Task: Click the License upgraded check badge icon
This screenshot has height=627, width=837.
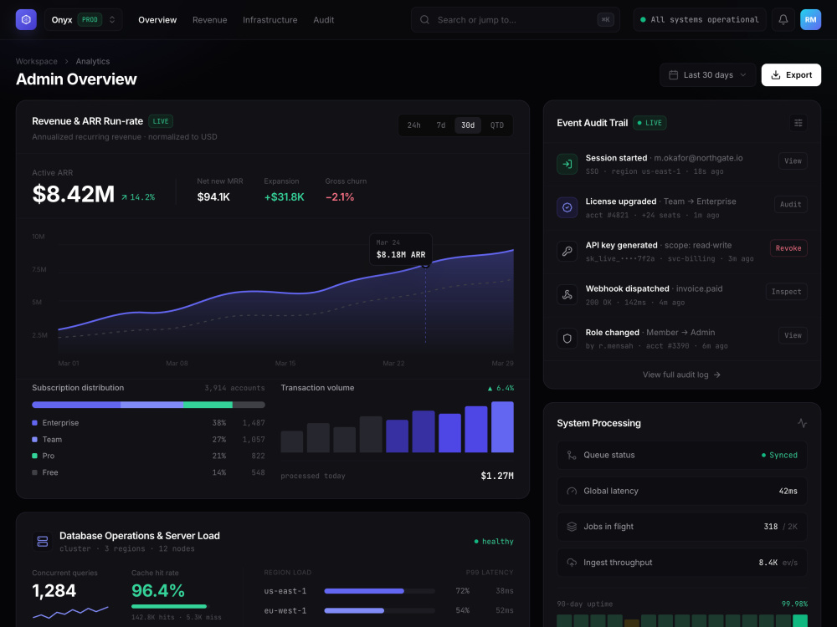Action: coord(567,207)
